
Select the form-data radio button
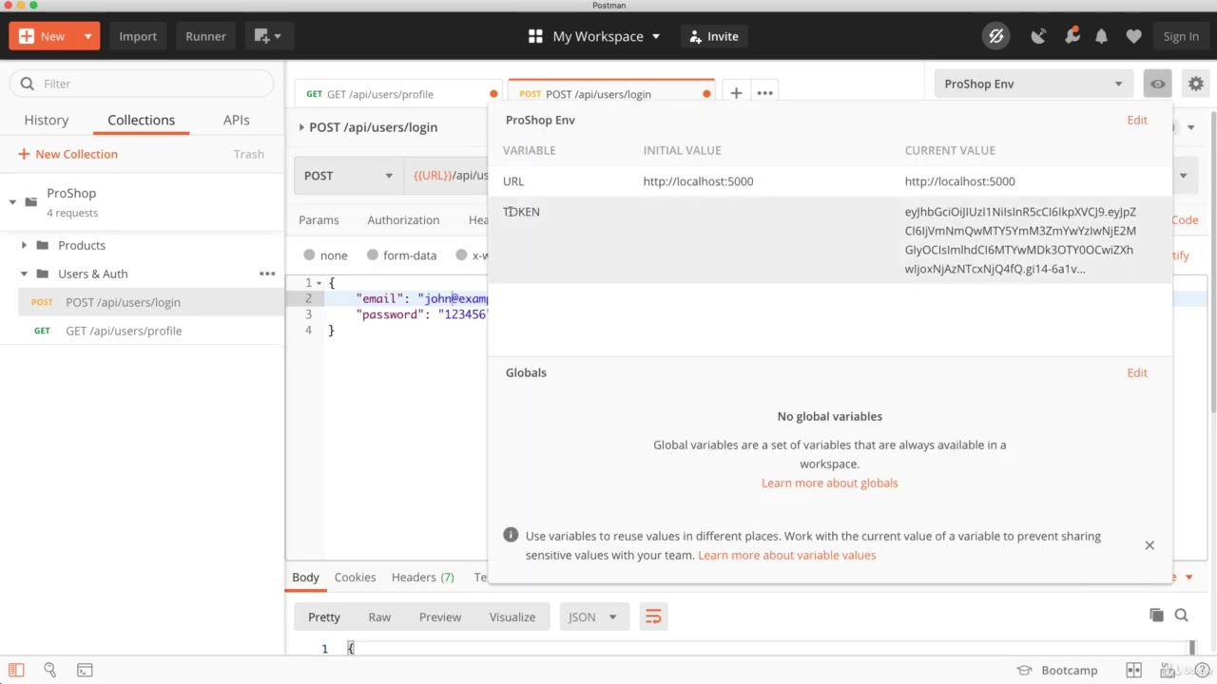pos(373,256)
